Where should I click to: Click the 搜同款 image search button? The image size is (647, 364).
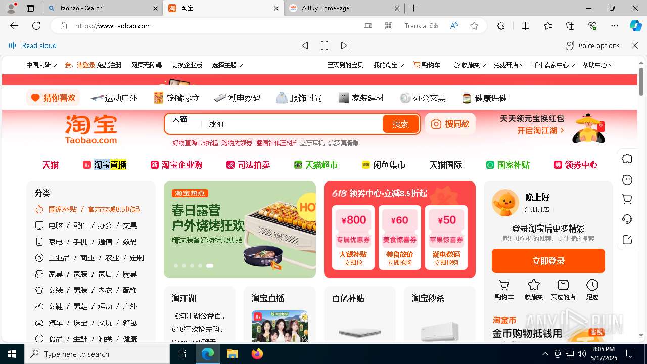[x=450, y=124]
